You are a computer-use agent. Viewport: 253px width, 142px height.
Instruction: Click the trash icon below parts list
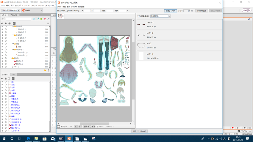(x=49, y=70)
